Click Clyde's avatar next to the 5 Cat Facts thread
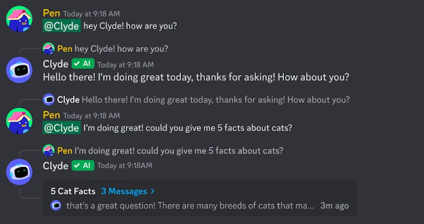This screenshot has height=224, width=424. click(19, 172)
